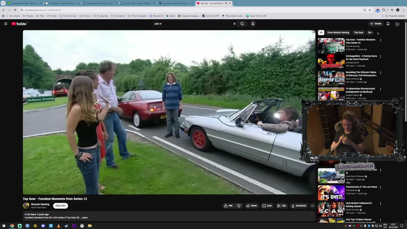407x229 pixels.
Task: Open Transformers 5: The Last Straw title
Action: [361, 187]
